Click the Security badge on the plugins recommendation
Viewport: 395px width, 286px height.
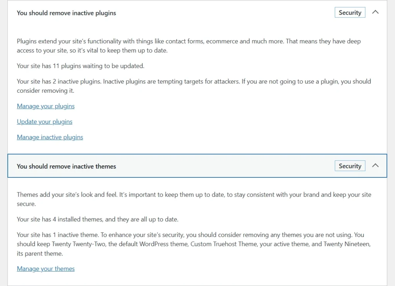click(349, 12)
